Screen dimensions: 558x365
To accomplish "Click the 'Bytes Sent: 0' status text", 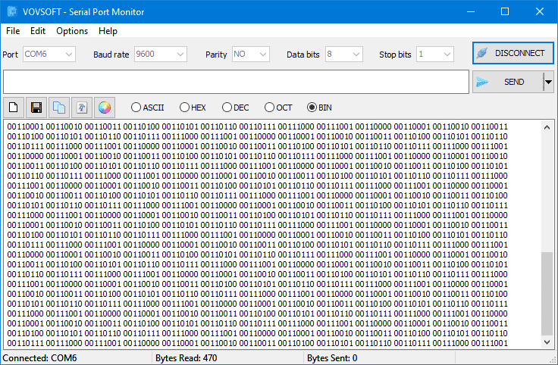I will (x=332, y=358).
